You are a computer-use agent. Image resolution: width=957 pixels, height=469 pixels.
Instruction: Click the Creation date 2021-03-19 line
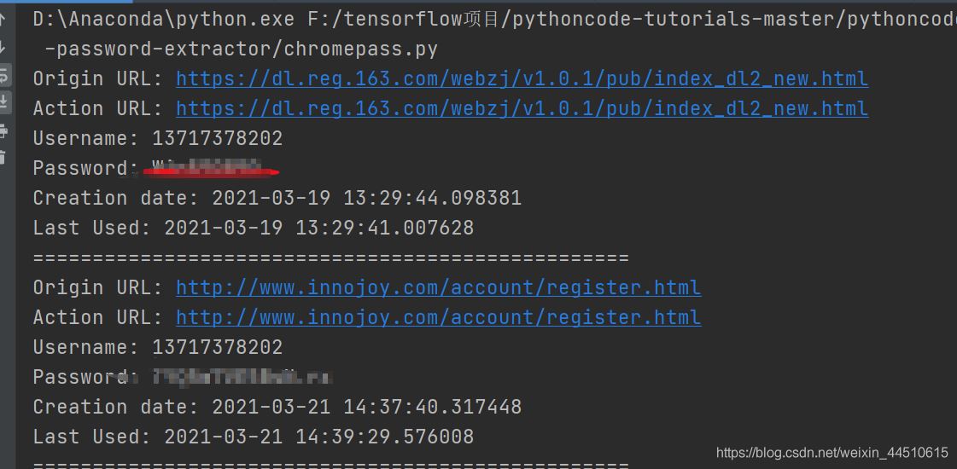pos(277,198)
